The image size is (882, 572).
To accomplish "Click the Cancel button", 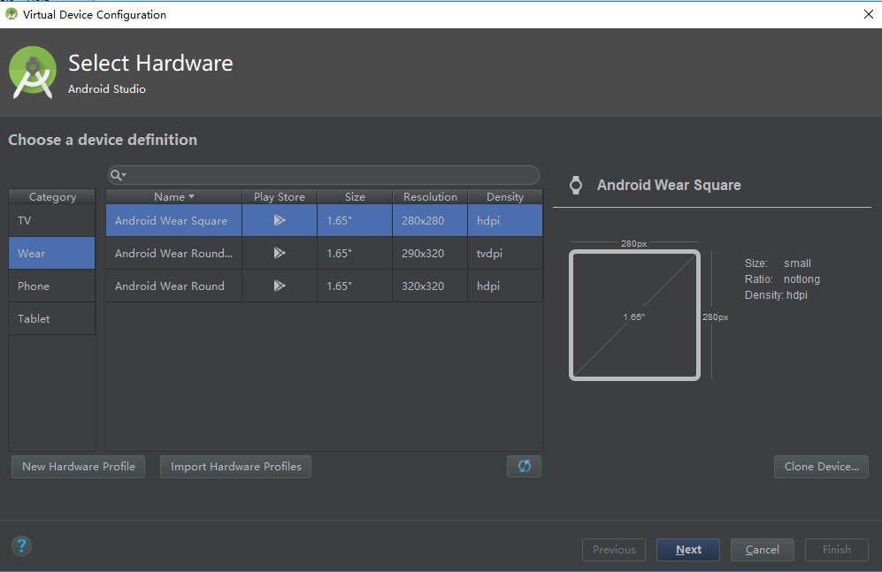I will click(x=763, y=550).
